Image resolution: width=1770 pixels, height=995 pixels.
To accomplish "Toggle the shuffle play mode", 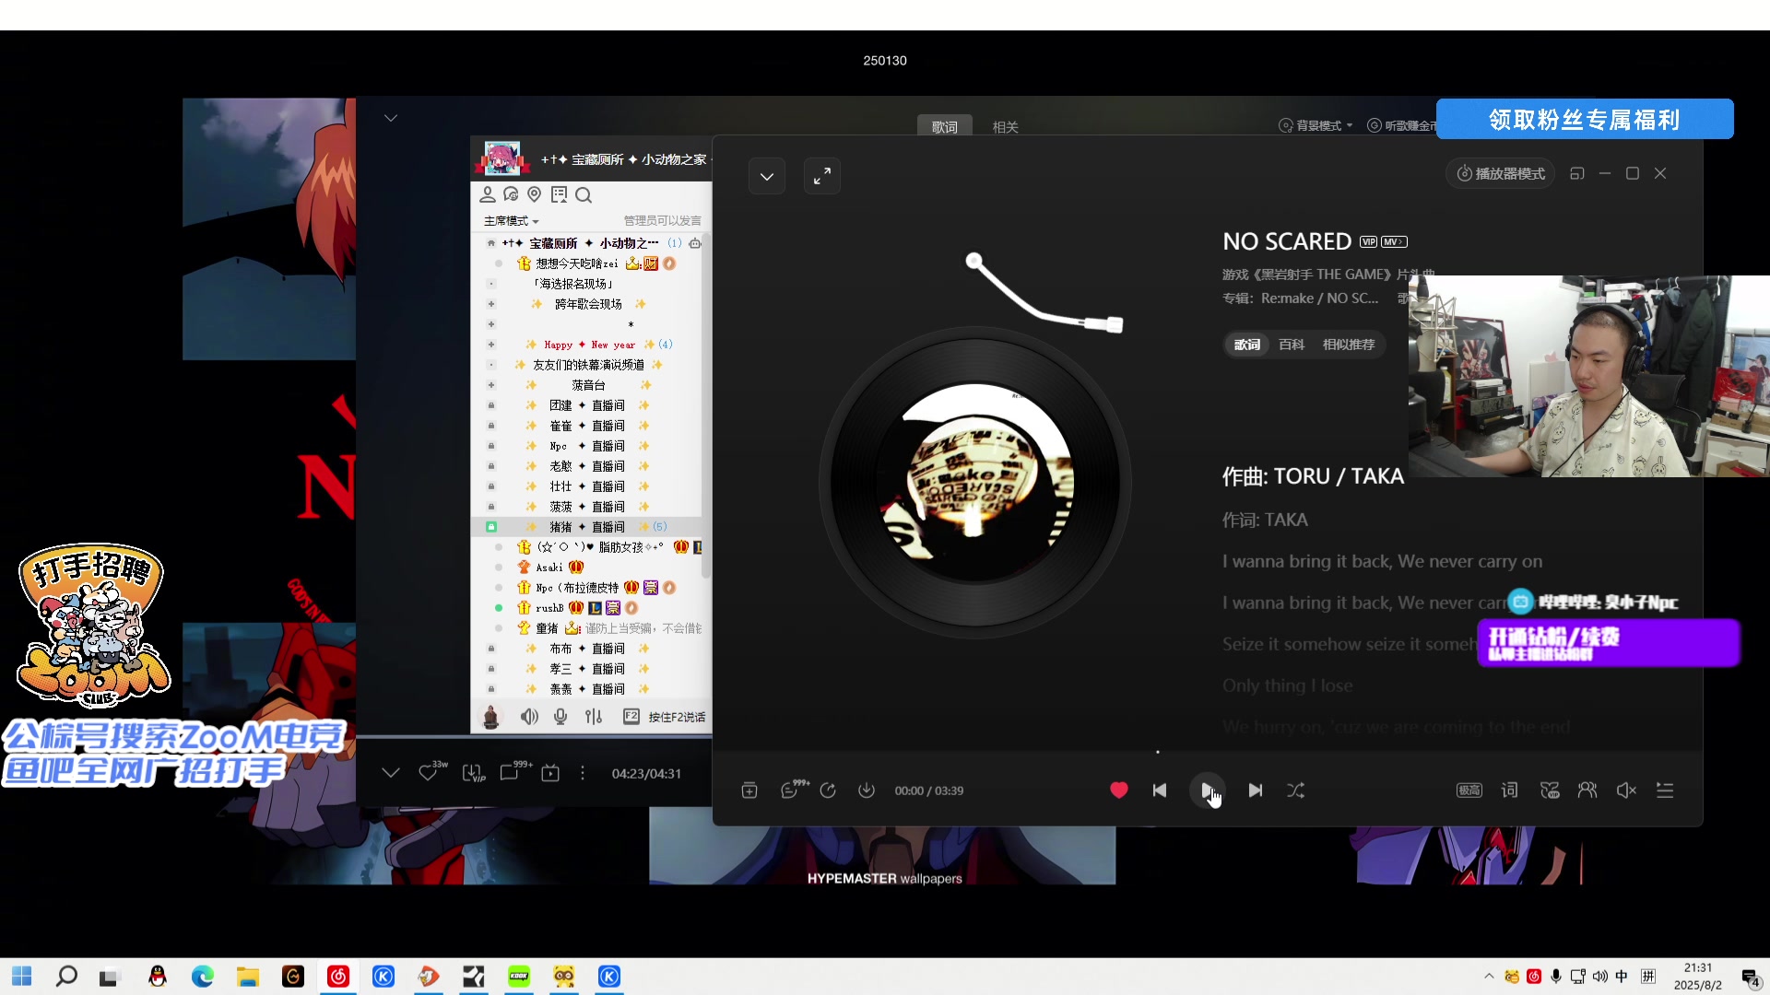I will pyautogui.click(x=1295, y=790).
